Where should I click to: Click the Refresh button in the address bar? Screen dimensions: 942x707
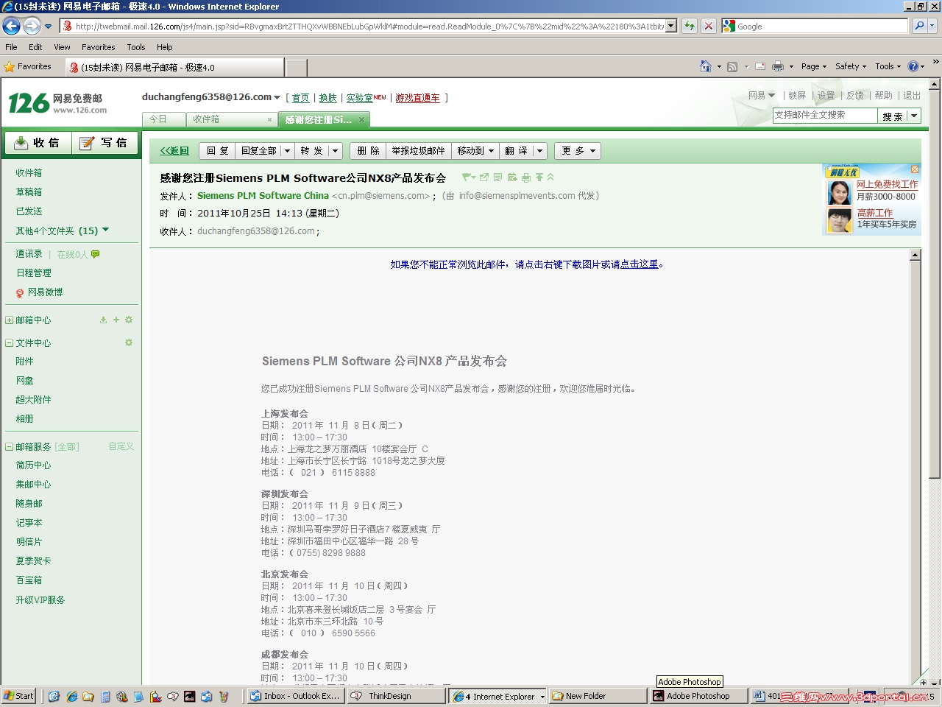[690, 27]
